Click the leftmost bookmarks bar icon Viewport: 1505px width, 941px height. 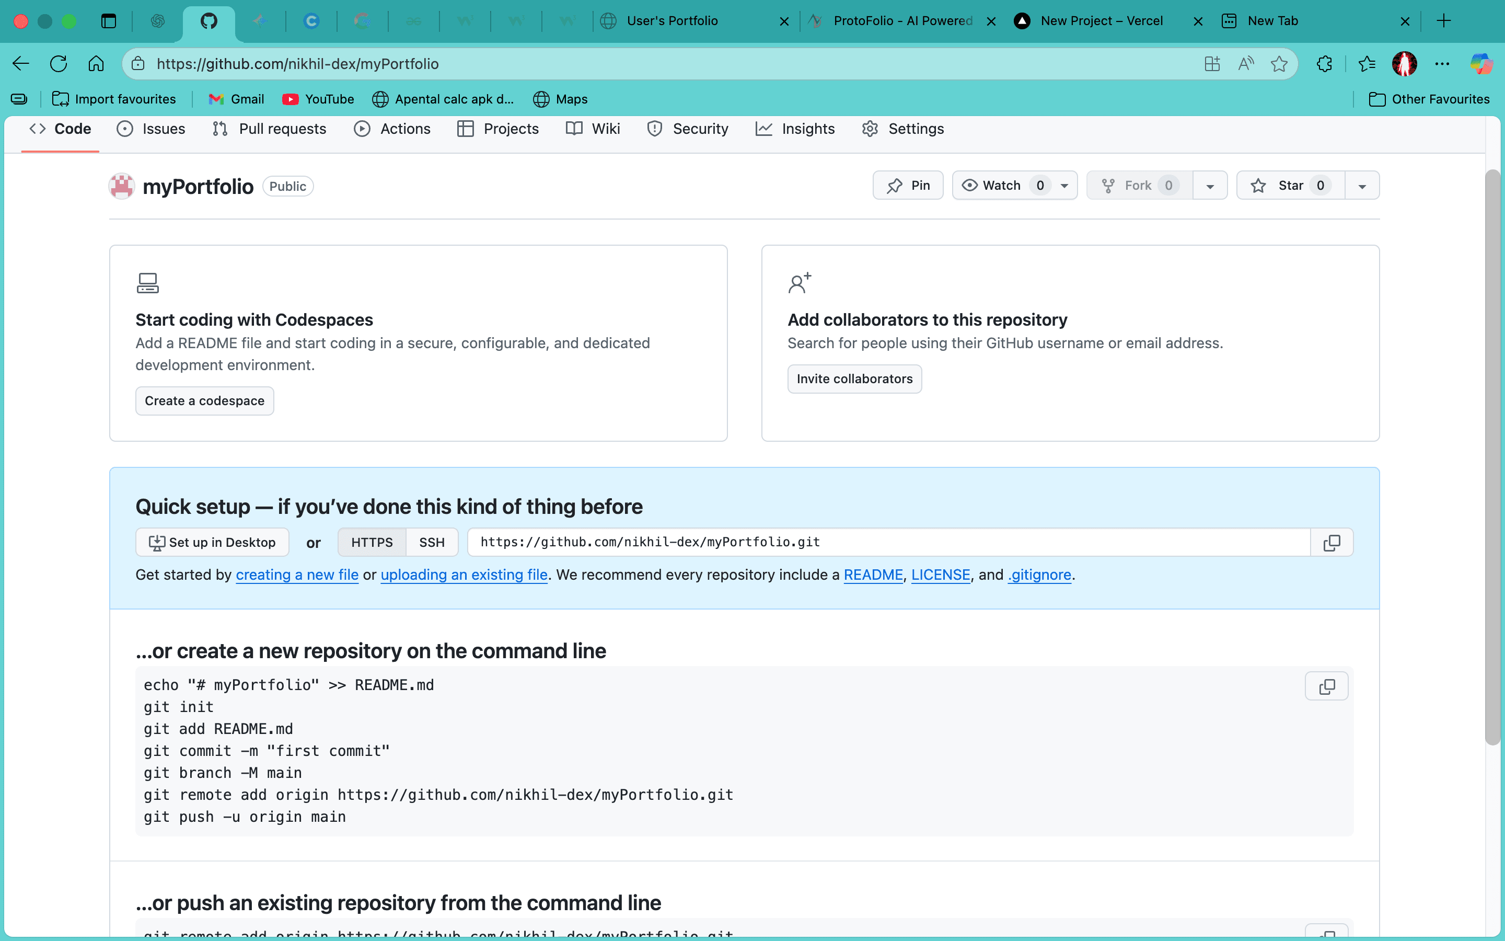click(x=19, y=99)
